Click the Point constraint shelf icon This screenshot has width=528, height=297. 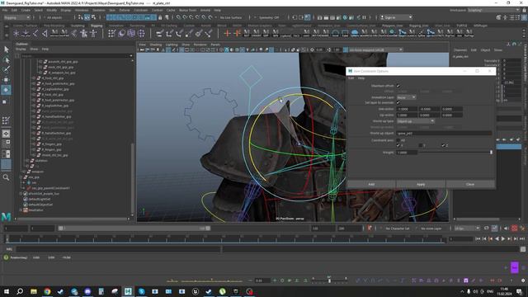169,33
